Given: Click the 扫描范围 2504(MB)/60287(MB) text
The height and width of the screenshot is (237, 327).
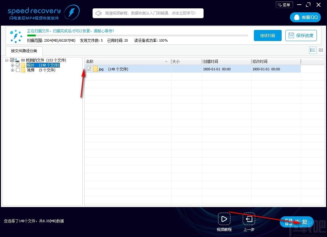Looking at the screenshot, I should (51, 40).
